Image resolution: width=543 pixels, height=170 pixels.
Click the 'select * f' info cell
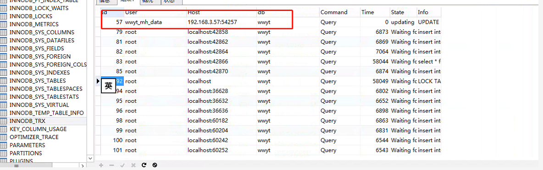(x=429, y=61)
